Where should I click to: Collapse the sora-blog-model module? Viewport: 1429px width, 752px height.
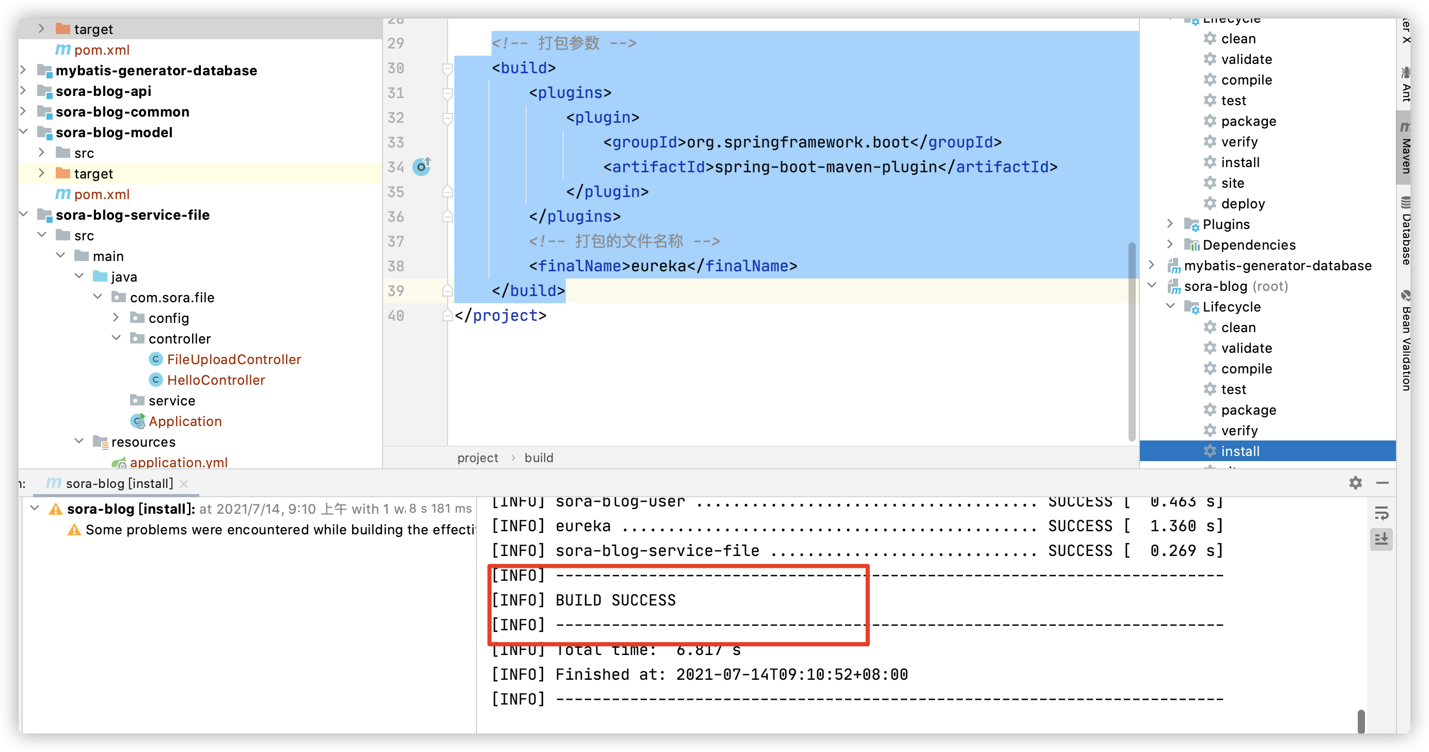tap(23, 132)
